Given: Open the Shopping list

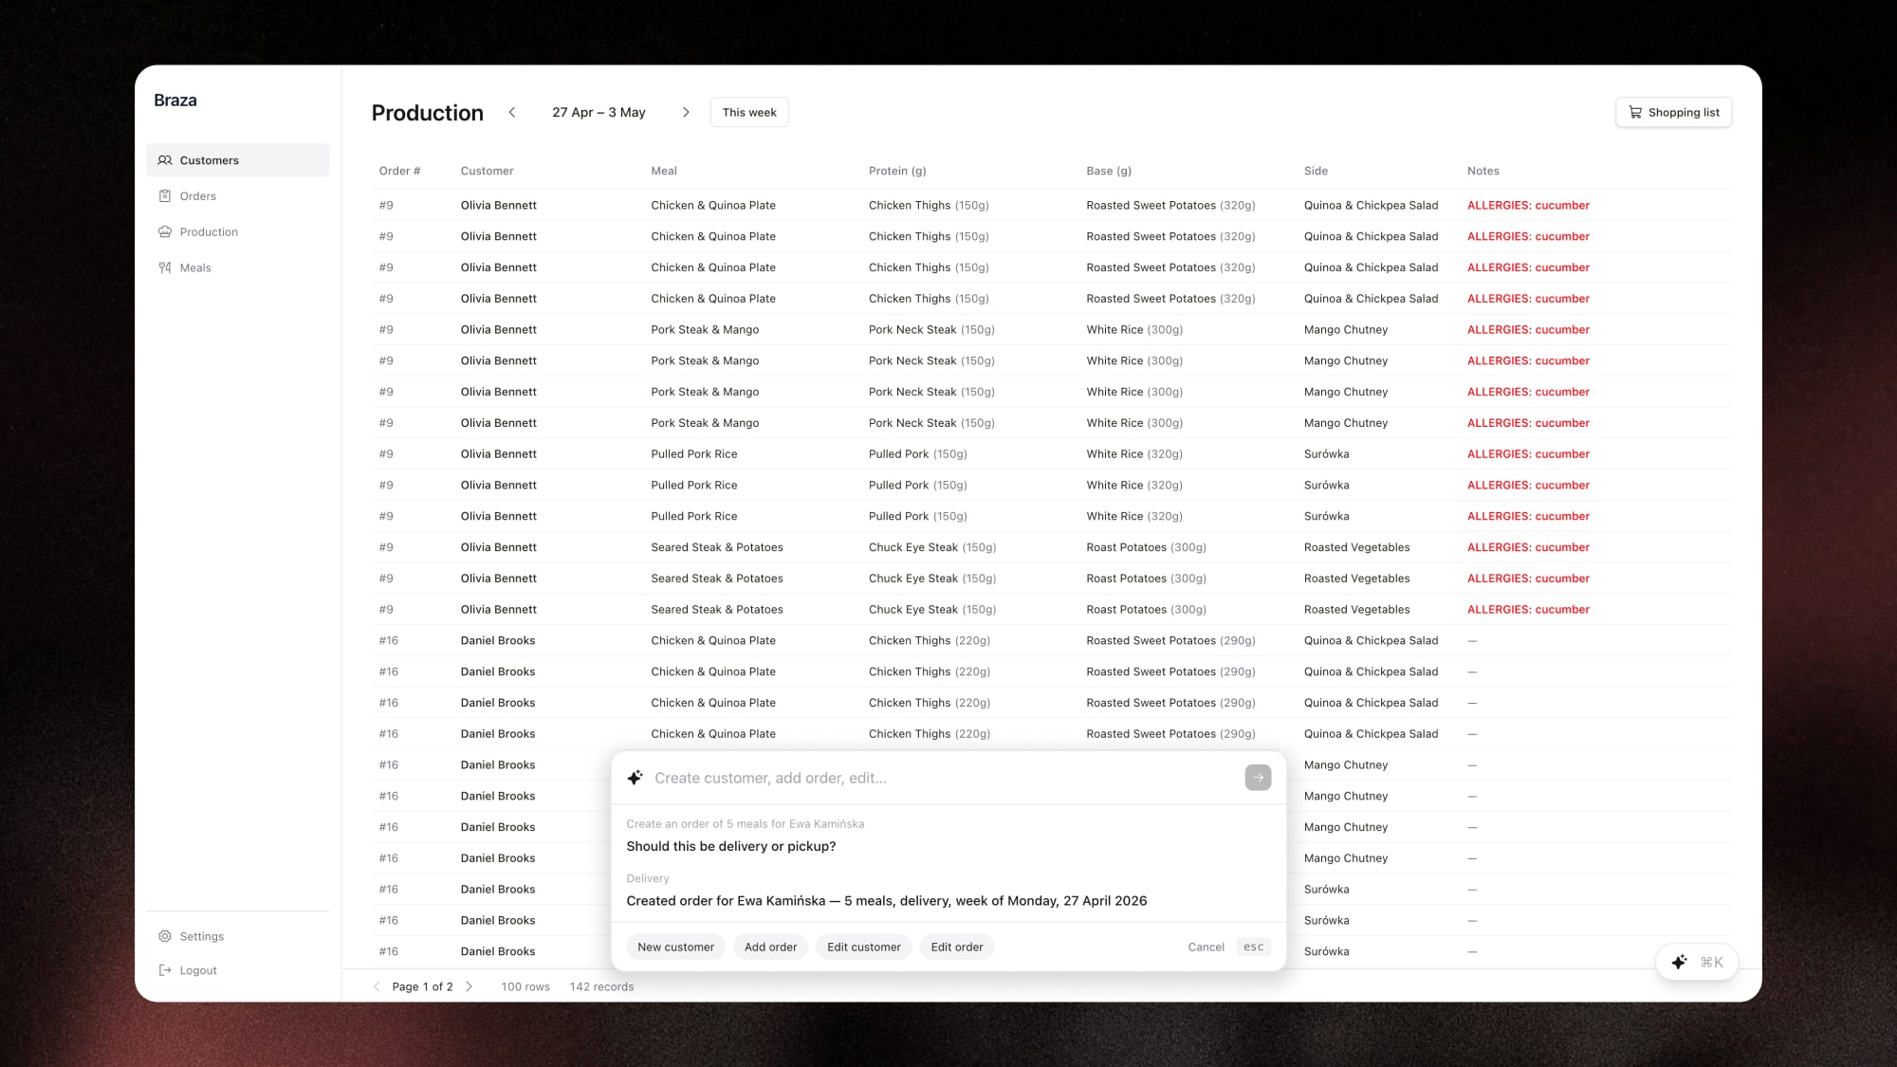Looking at the screenshot, I should [1673, 112].
